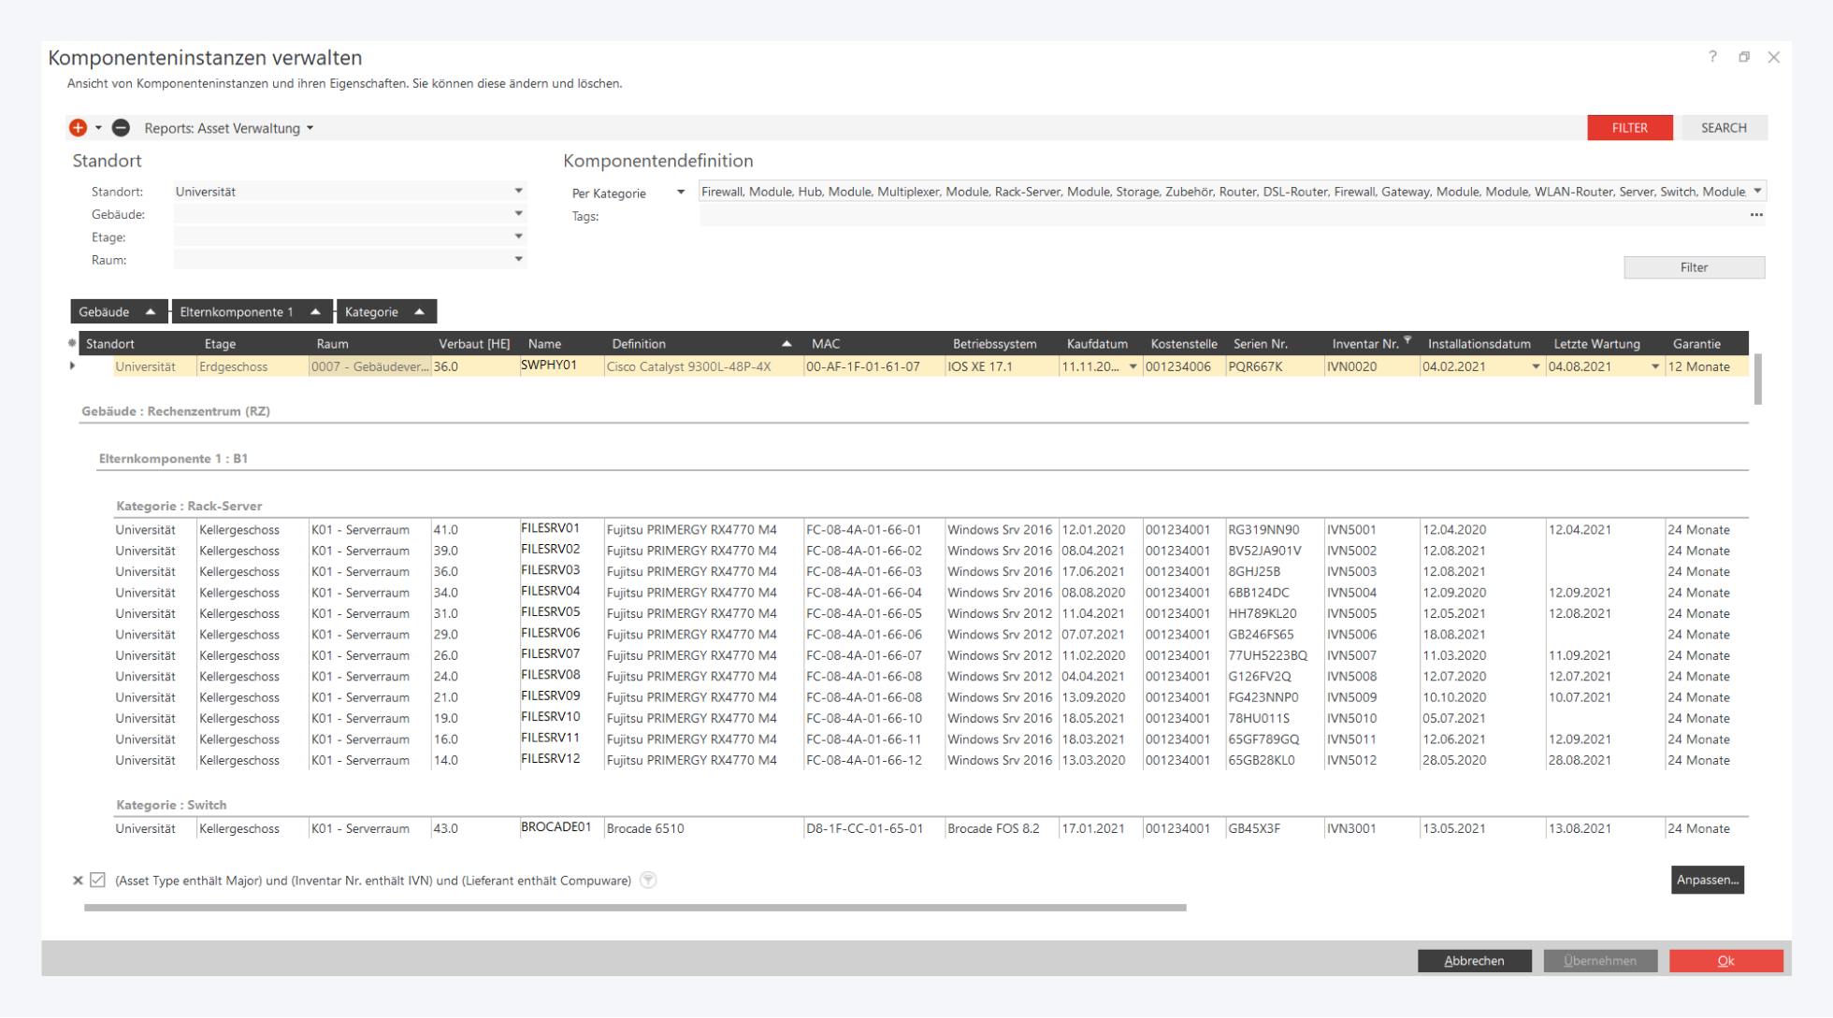Screen dimensions: 1833x1018
Task: Click the filter icon in Inventar Nr. header
Action: coord(1407,340)
